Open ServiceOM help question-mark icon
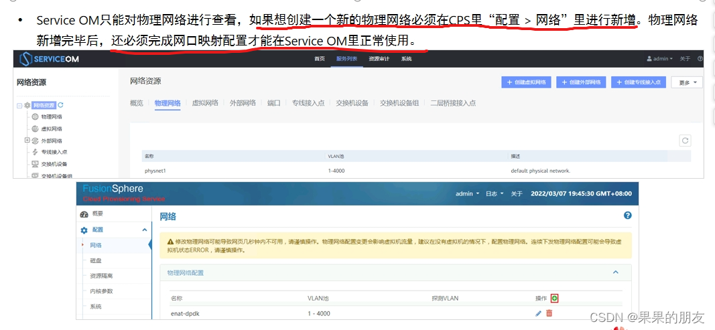The width and height of the screenshot is (715, 330). tap(700, 59)
